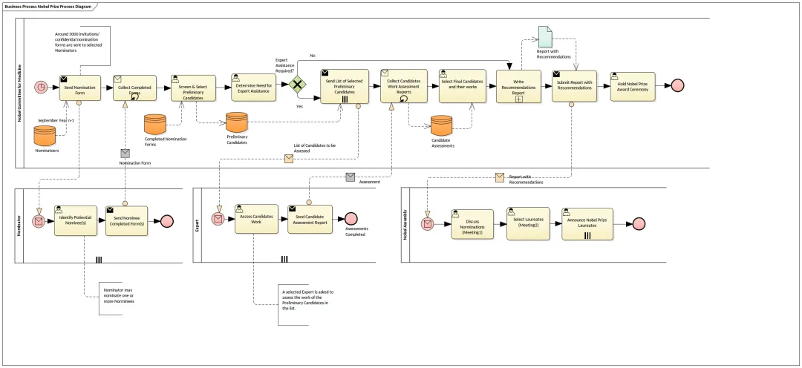Select Hold Nobel Prize Award Ceremony task

point(632,86)
